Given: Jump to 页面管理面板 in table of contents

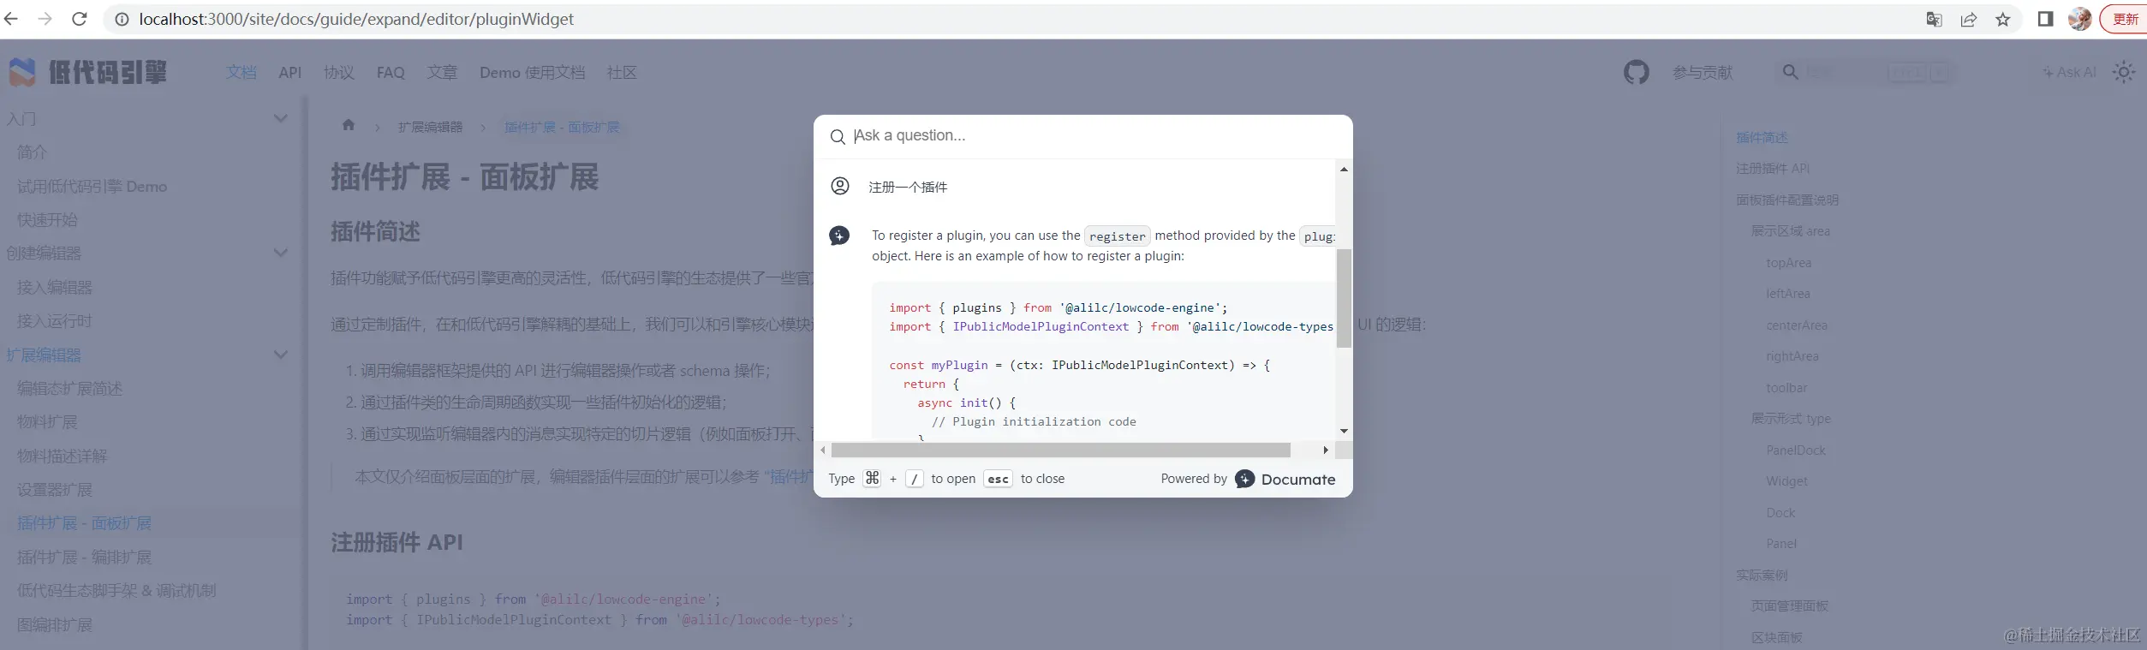Looking at the screenshot, I should click(x=1790, y=606).
